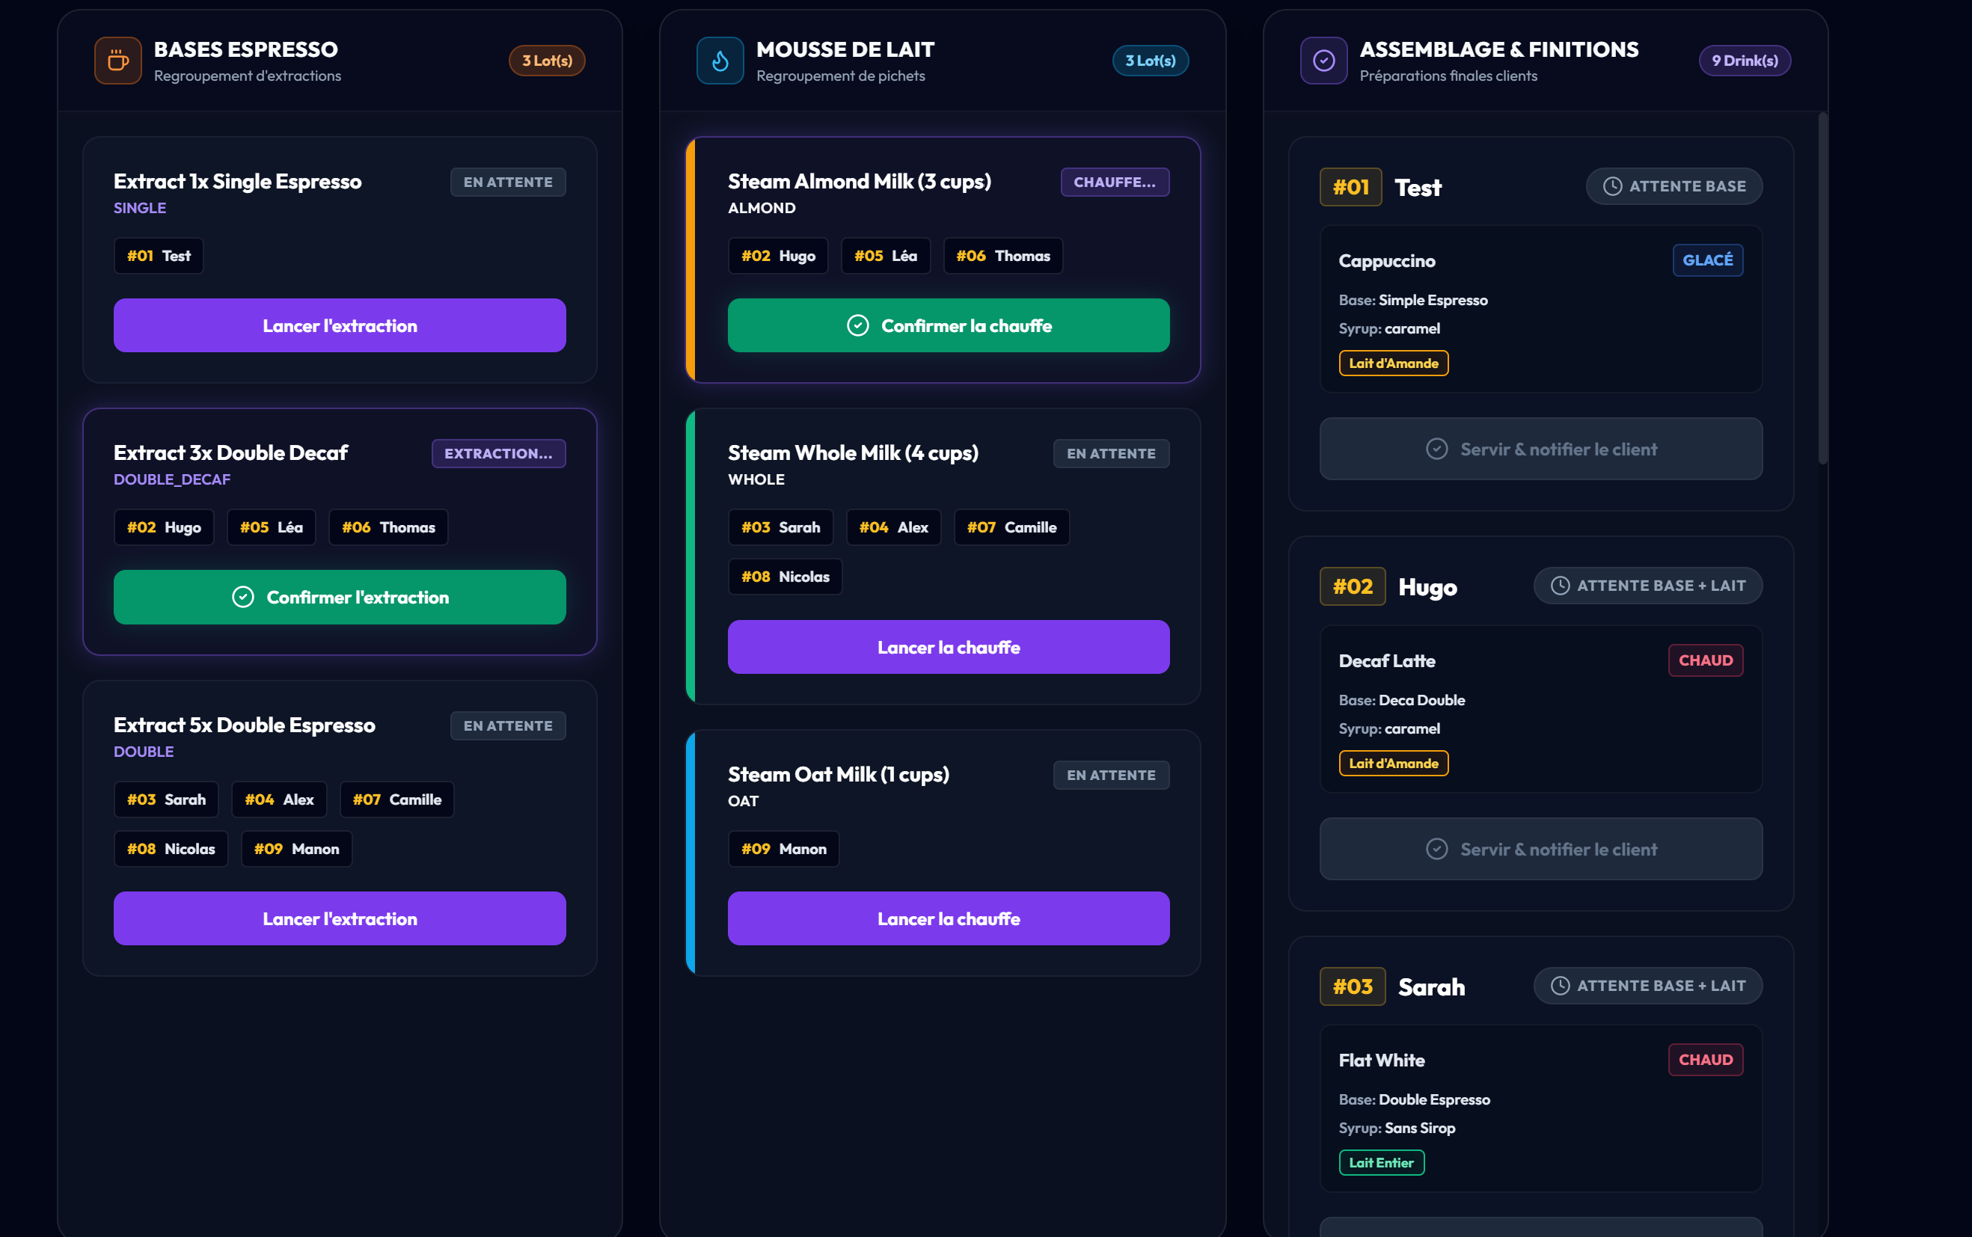Launch extraction for Single Espresso batch

340,325
